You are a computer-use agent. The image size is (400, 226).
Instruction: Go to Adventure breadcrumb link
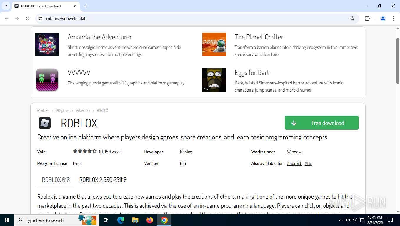tap(83, 111)
